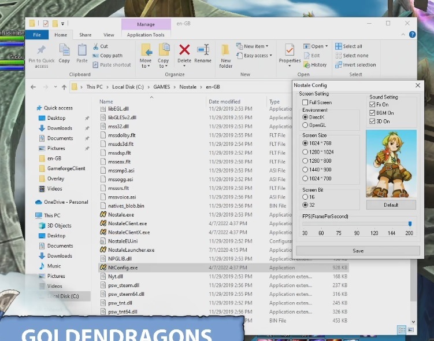Viewport: 434px width, 341px height.
Task: Select the DirectX environment option
Action: click(x=305, y=117)
